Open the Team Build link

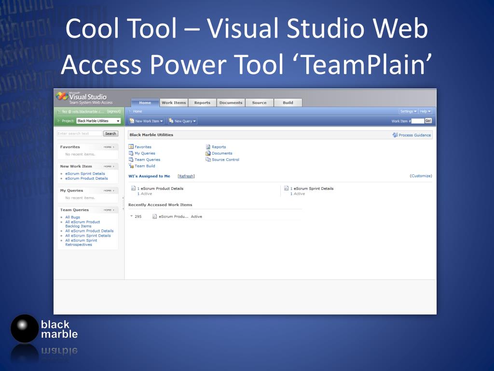[145, 166]
